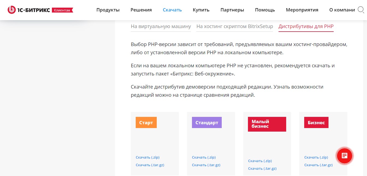Download Стандарт edition as .tar.gz

(x=206, y=165)
